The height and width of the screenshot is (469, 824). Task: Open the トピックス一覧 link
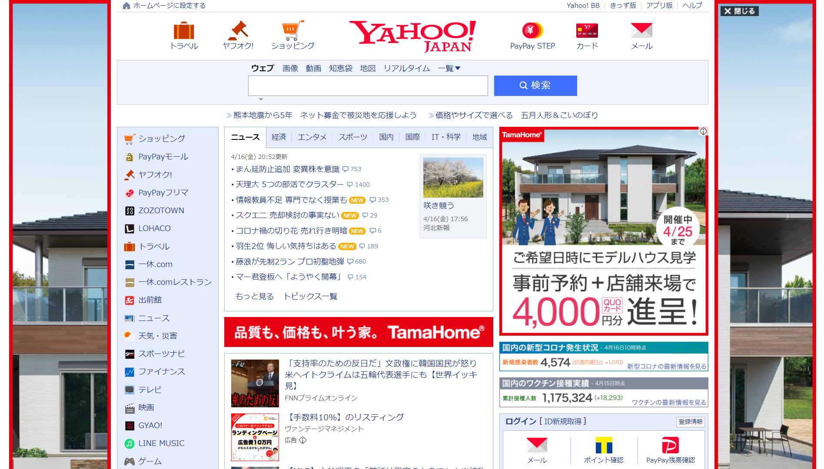click(310, 296)
